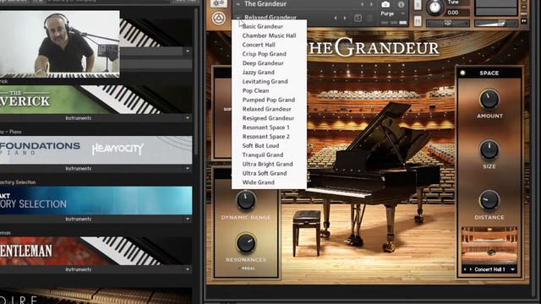Image resolution: width=541 pixels, height=304 pixels.
Task: Open the Concert Hall 1 dropdown
Action: 512,269
